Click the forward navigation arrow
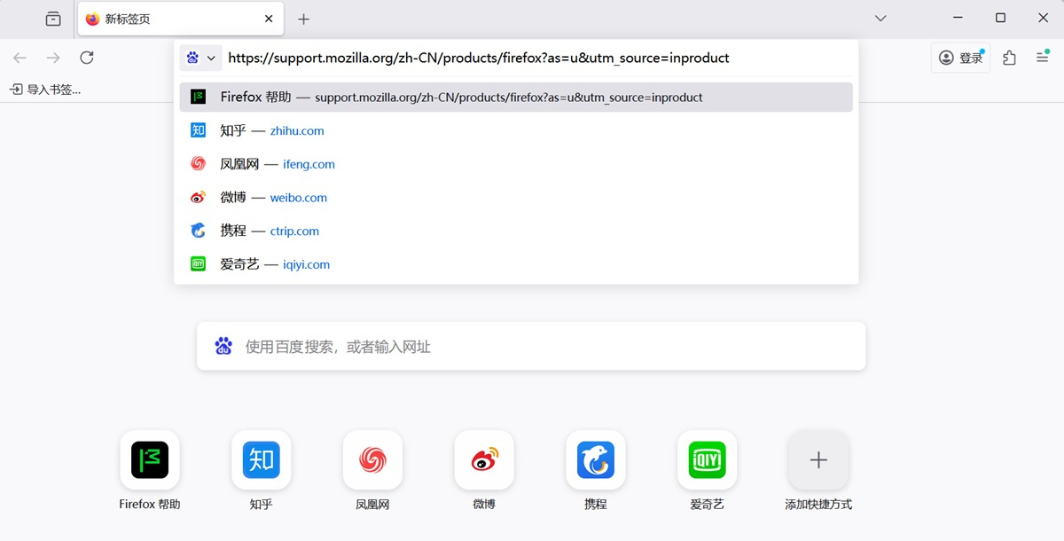This screenshot has width=1064, height=541. [x=52, y=57]
